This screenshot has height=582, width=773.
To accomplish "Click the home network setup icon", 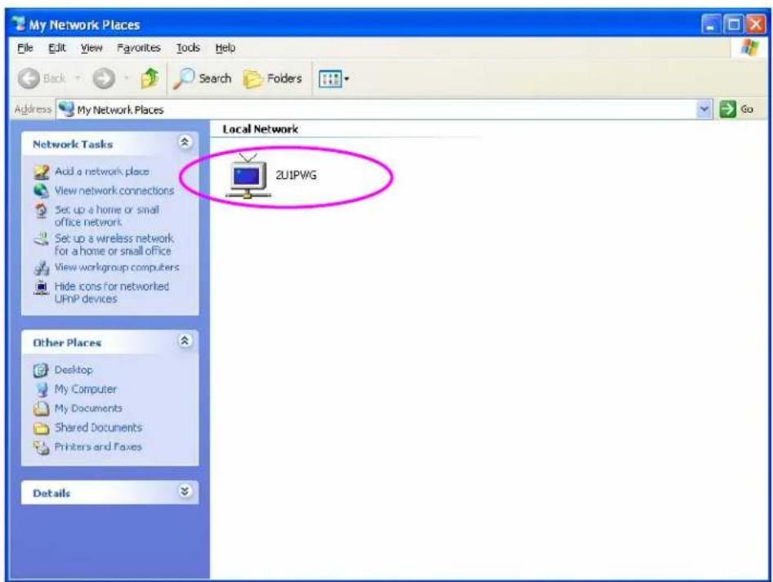I will tap(42, 211).
